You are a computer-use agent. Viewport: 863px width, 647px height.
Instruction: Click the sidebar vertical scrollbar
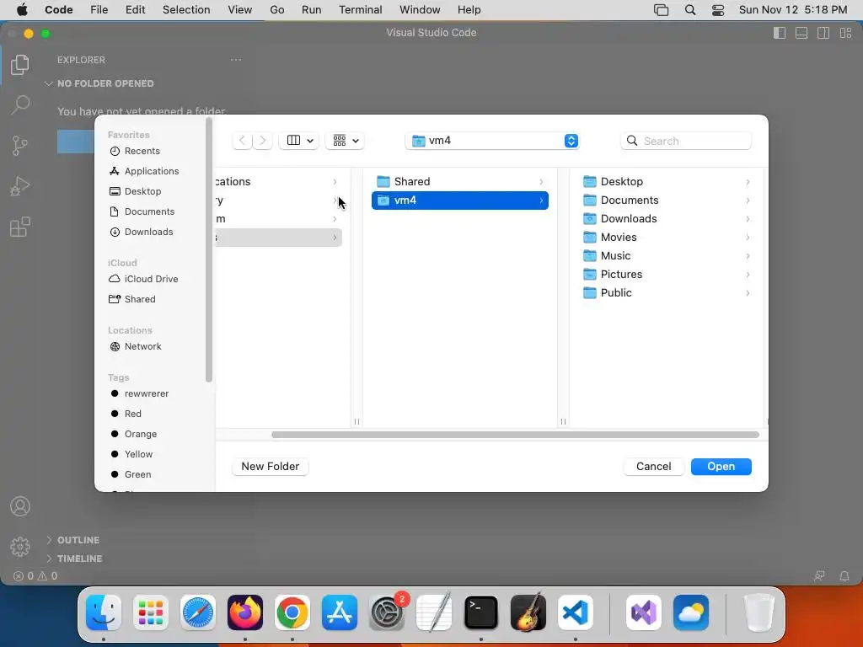coord(209,250)
